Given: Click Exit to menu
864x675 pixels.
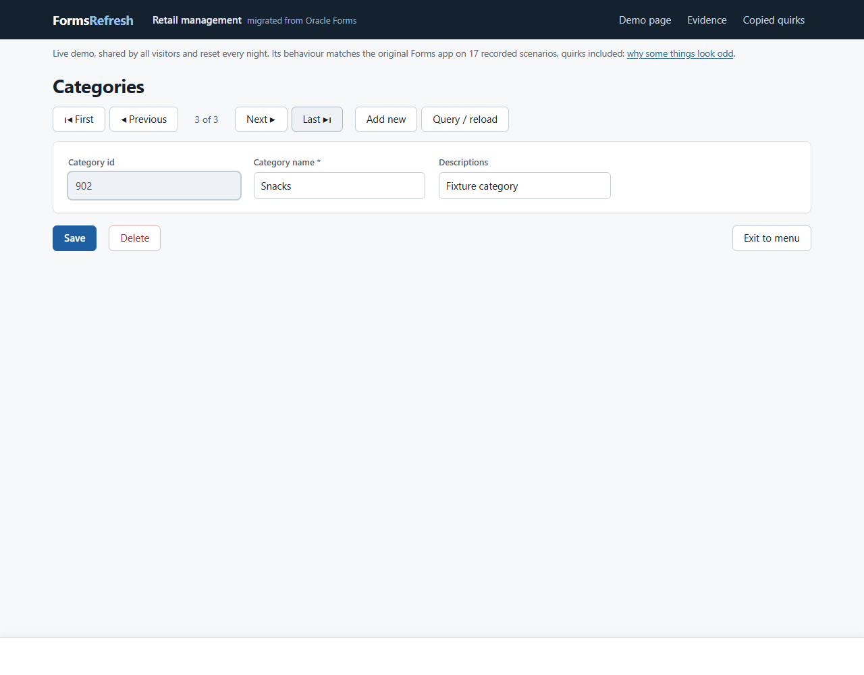Looking at the screenshot, I should (x=772, y=238).
